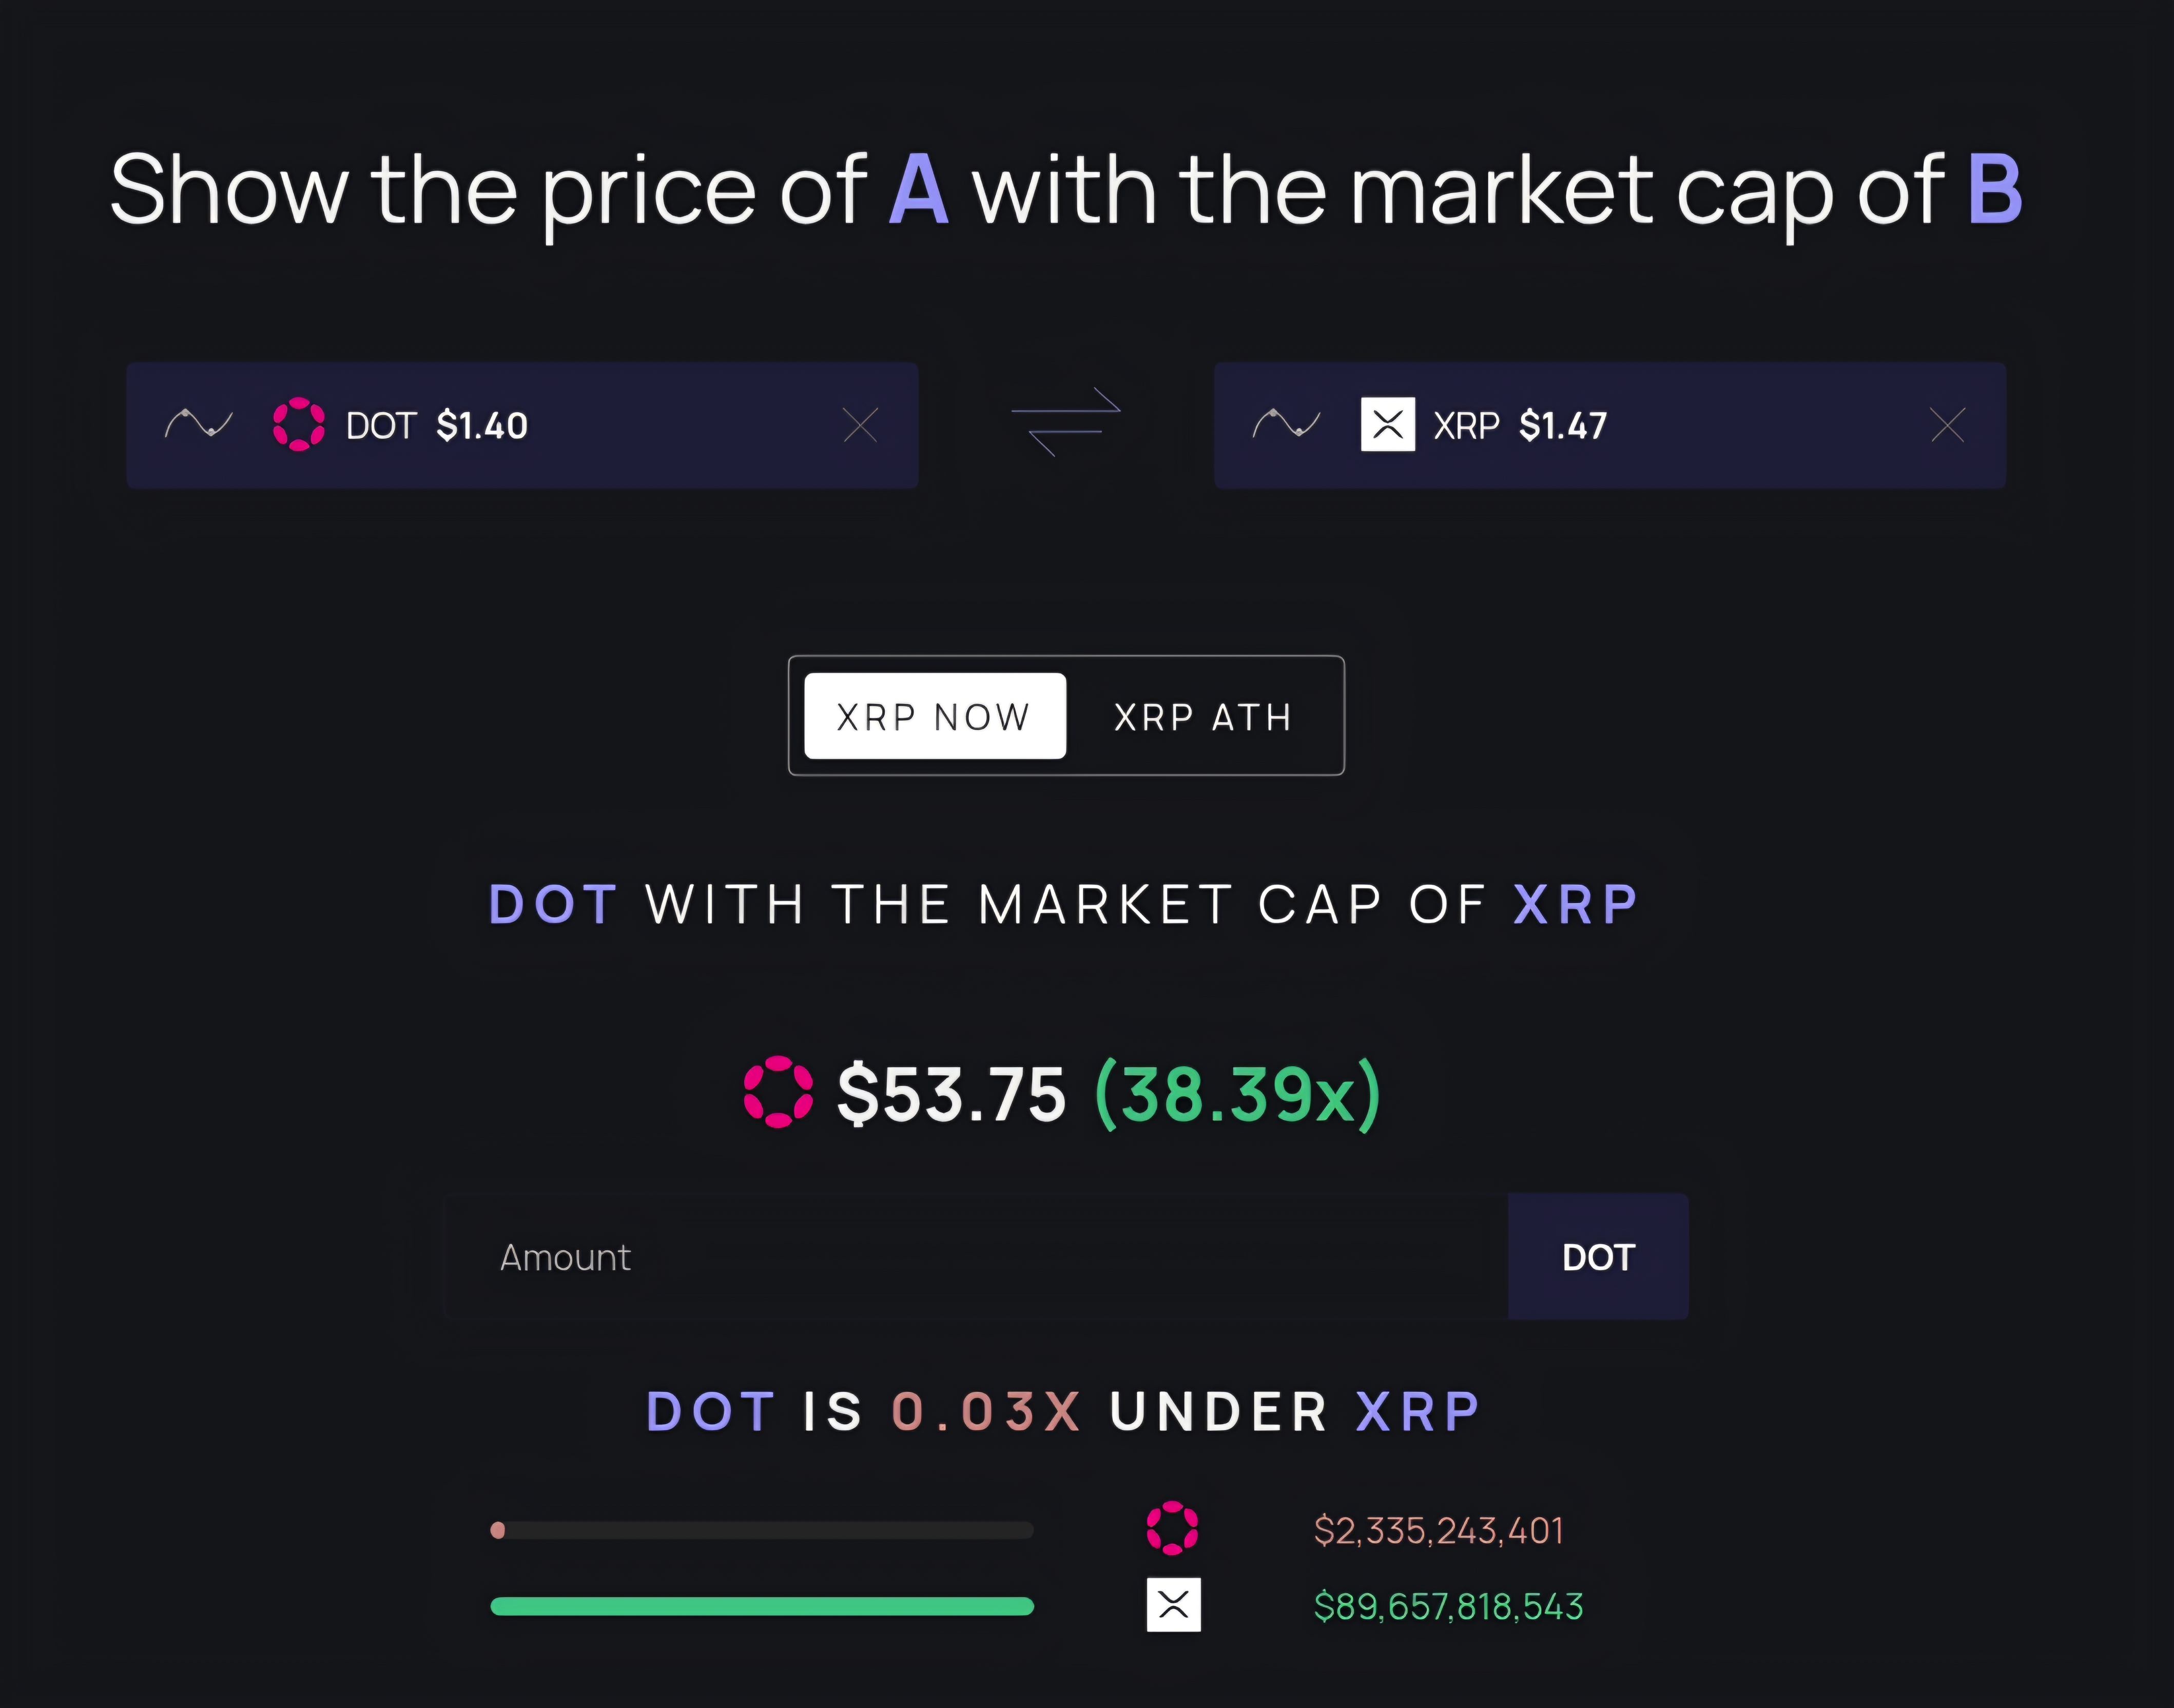Click the XRP market cap value $89,657,818,543
Image resolution: width=2174 pixels, height=1708 pixels.
[1448, 1606]
